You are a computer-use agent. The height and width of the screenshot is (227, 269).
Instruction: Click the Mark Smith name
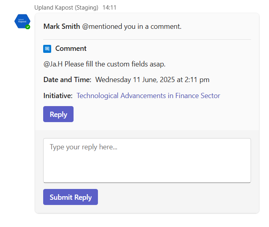point(62,26)
